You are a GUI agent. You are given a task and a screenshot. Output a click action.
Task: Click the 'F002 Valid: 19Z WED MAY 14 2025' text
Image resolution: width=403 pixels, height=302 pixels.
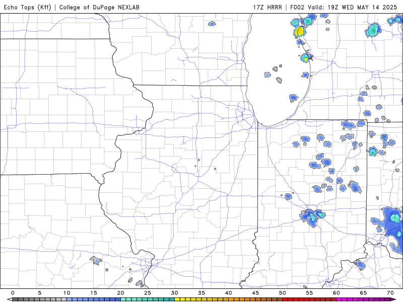point(344,7)
